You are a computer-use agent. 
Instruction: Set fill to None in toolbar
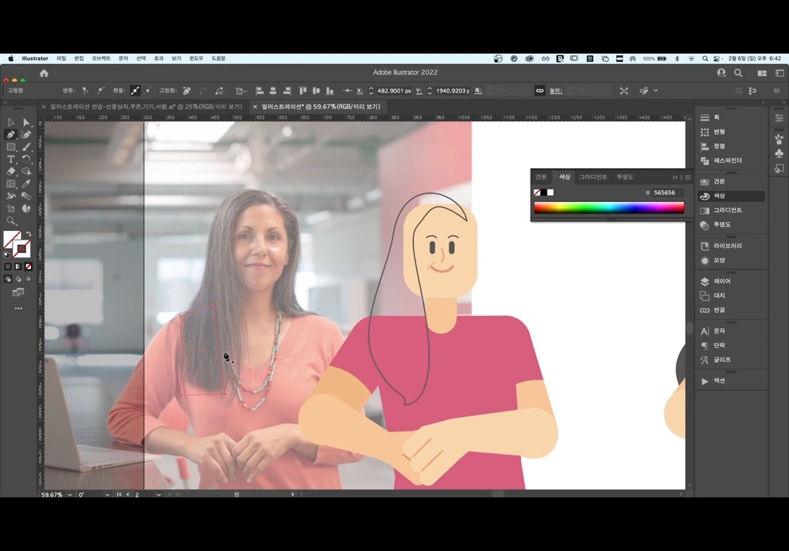pos(28,266)
